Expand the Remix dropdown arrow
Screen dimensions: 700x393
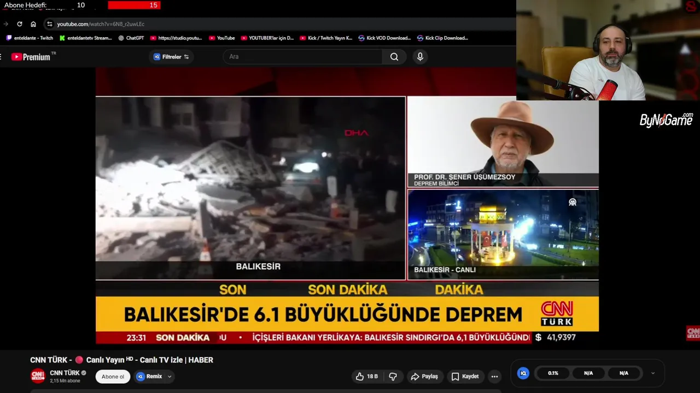(170, 377)
